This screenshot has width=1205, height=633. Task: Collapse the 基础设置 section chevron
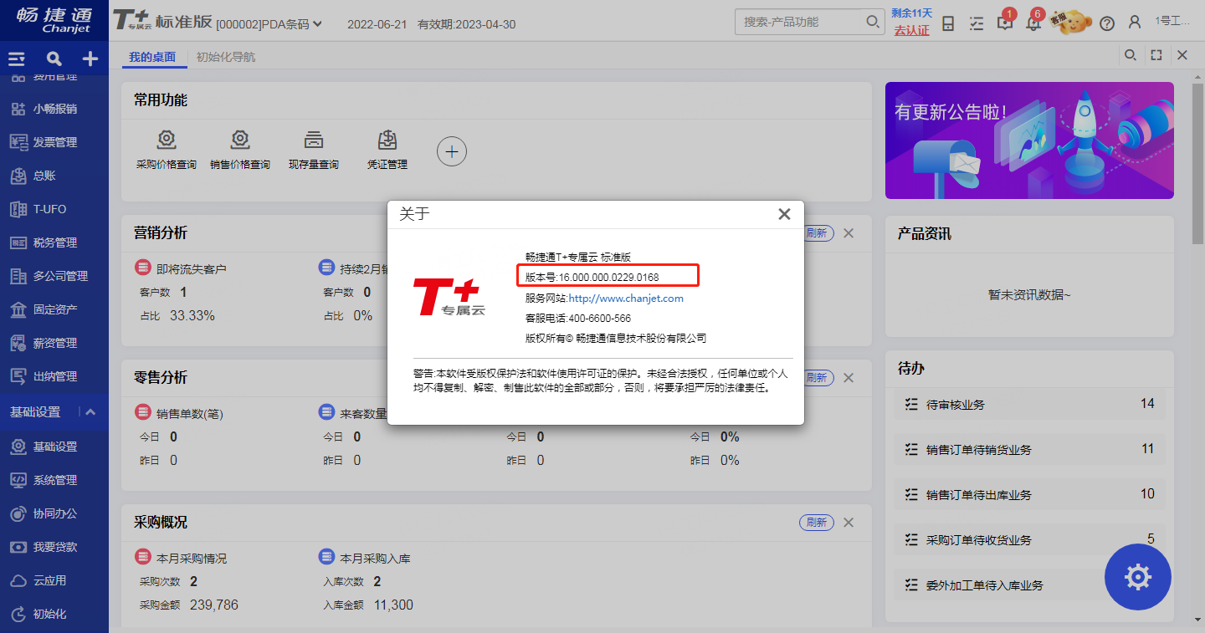pyautogui.click(x=90, y=412)
